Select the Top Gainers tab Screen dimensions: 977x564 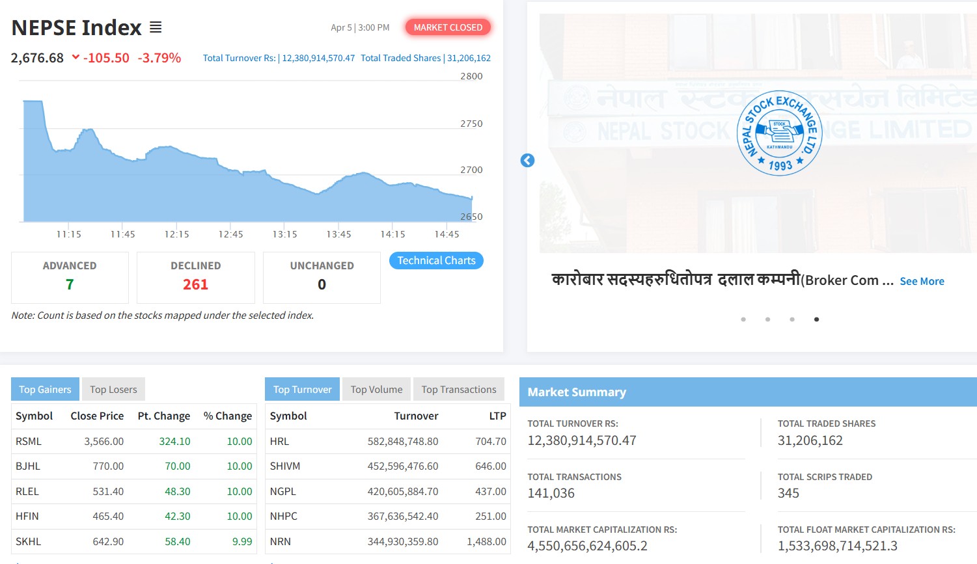click(45, 390)
